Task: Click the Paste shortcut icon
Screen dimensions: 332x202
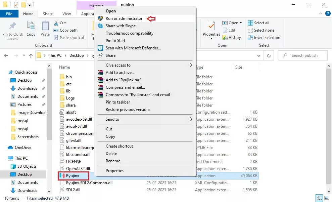Action: tap(56, 38)
